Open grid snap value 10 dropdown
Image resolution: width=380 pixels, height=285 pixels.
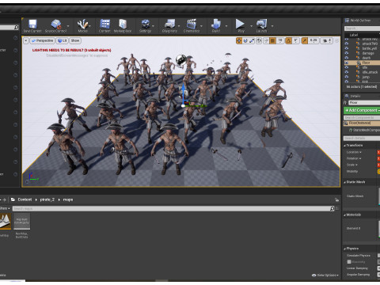coord(280,40)
